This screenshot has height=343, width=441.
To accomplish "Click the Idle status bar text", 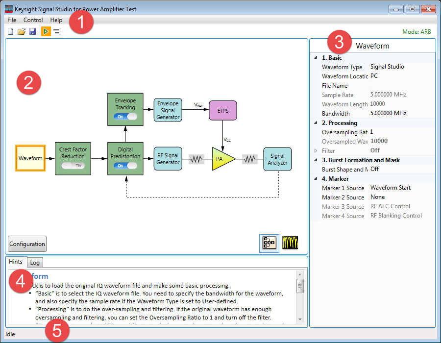I will [x=10, y=334].
